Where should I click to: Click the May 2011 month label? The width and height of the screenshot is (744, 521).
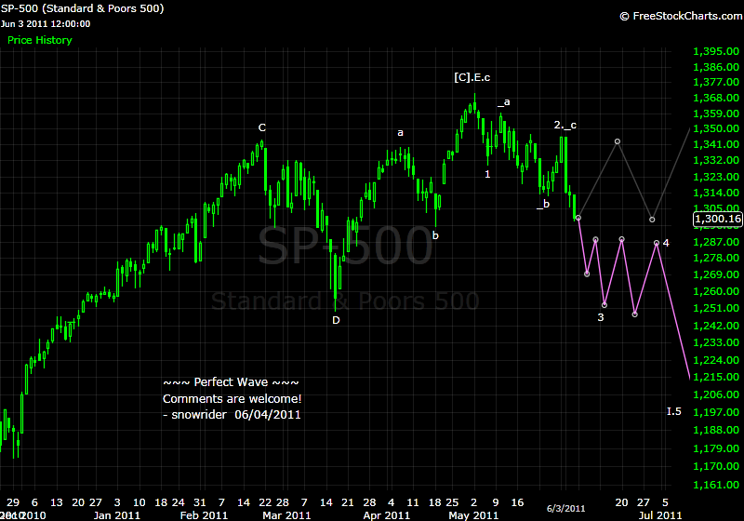click(473, 515)
